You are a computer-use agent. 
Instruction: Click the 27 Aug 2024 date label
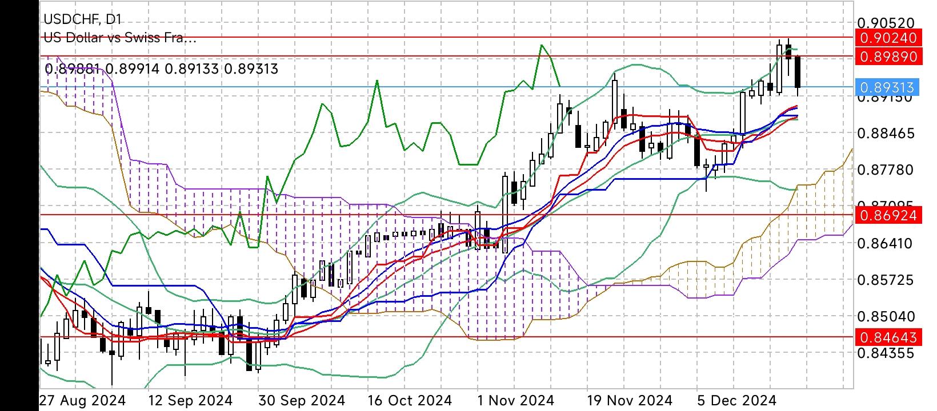click(x=82, y=400)
